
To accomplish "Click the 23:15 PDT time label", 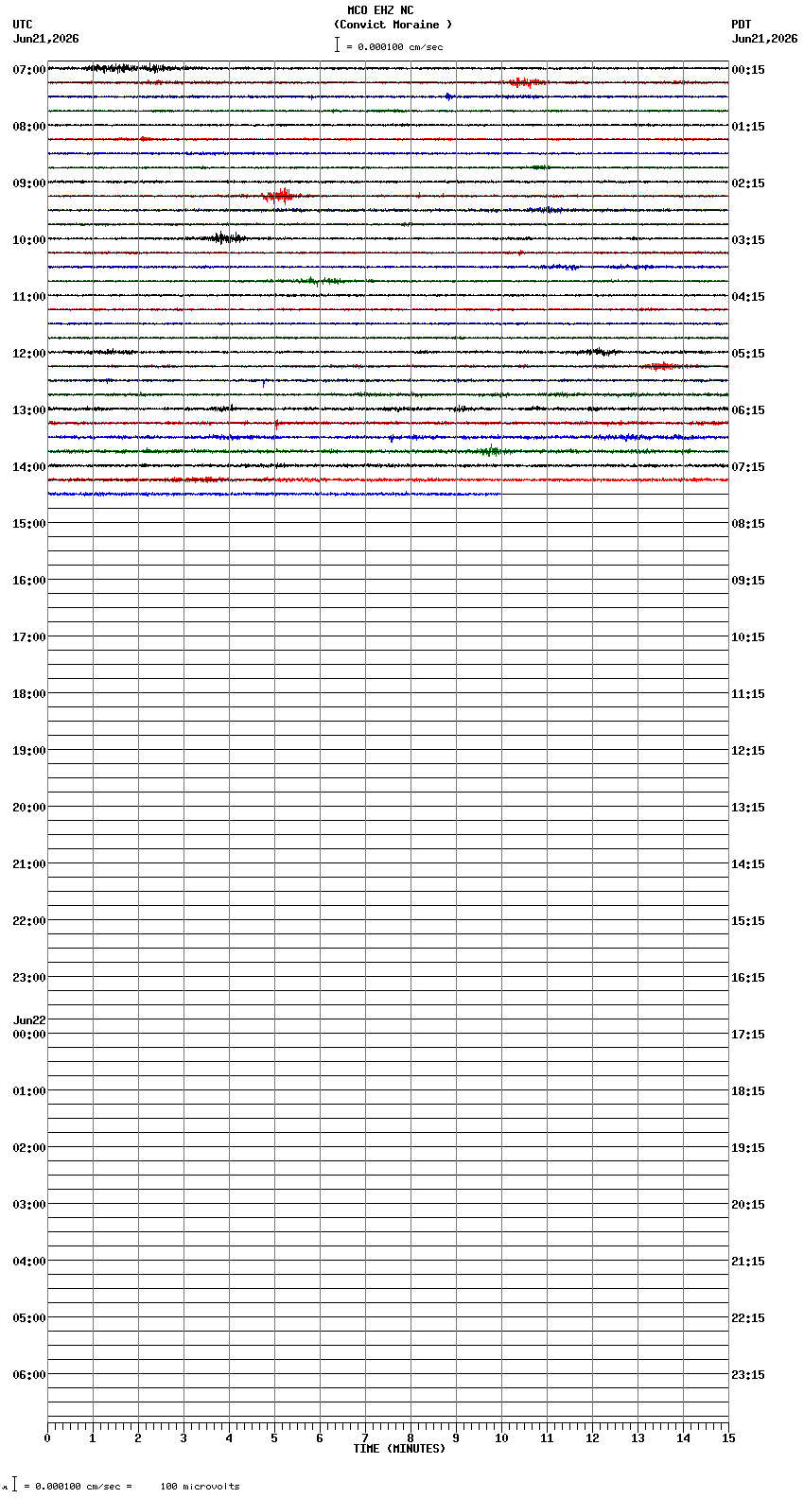I will [748, 1374].
